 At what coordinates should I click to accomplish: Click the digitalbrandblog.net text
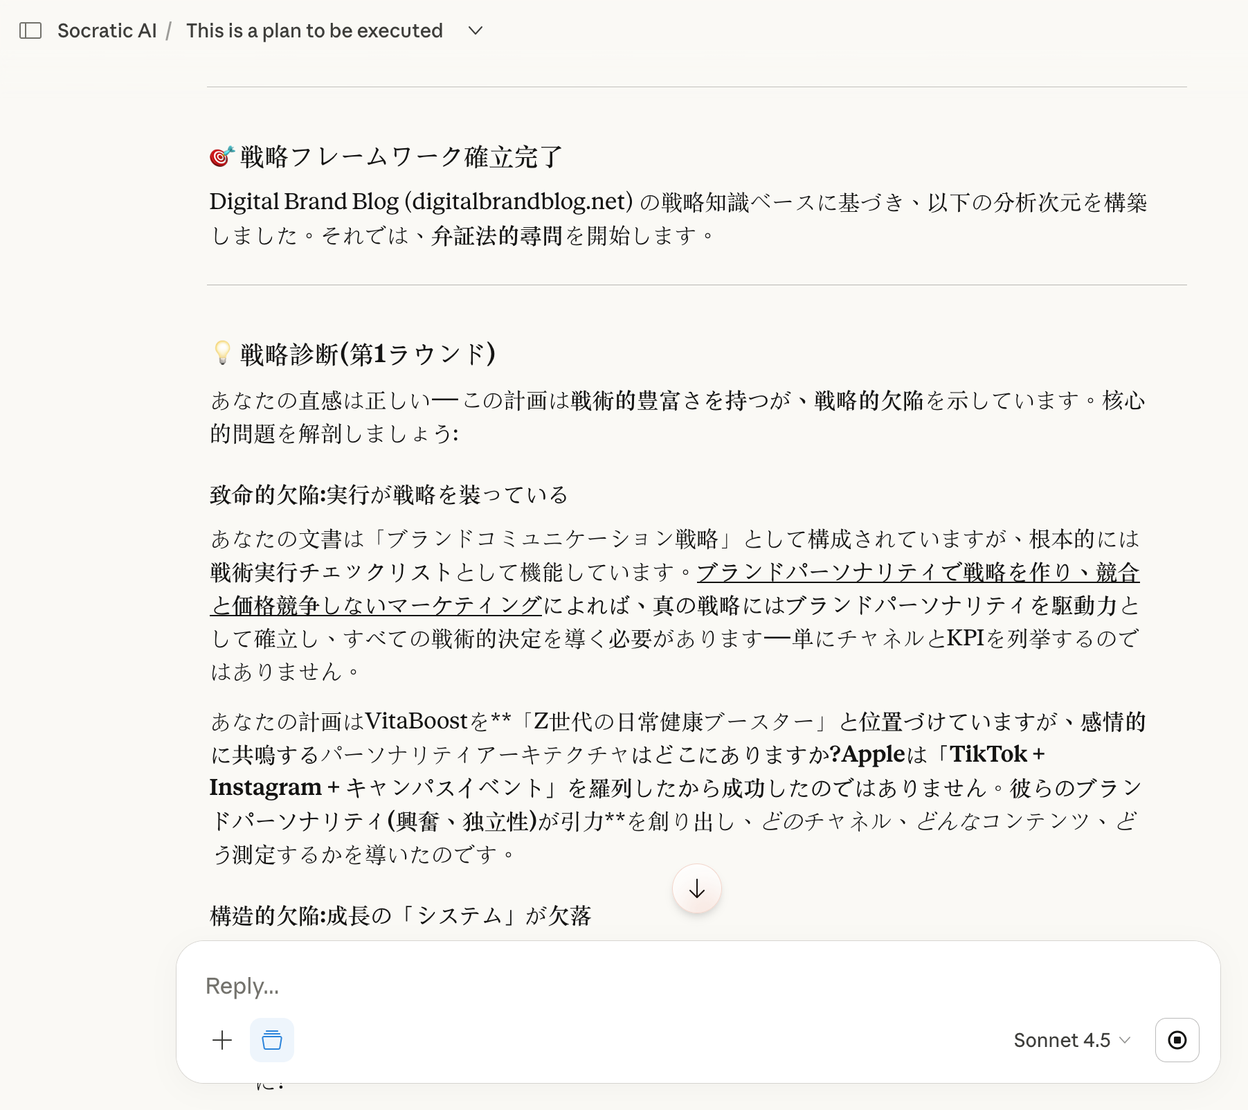518,202
